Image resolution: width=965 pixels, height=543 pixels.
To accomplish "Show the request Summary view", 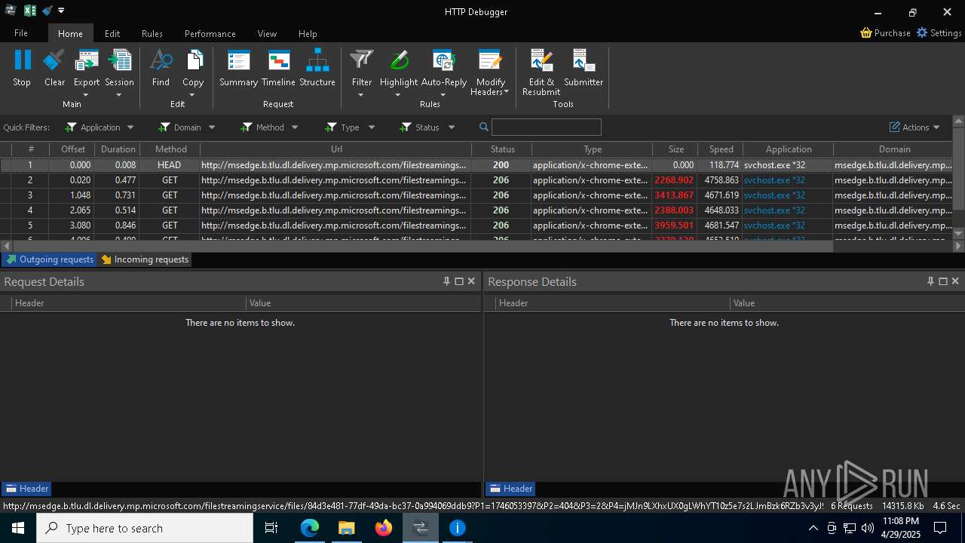I will tap(238, 68).
